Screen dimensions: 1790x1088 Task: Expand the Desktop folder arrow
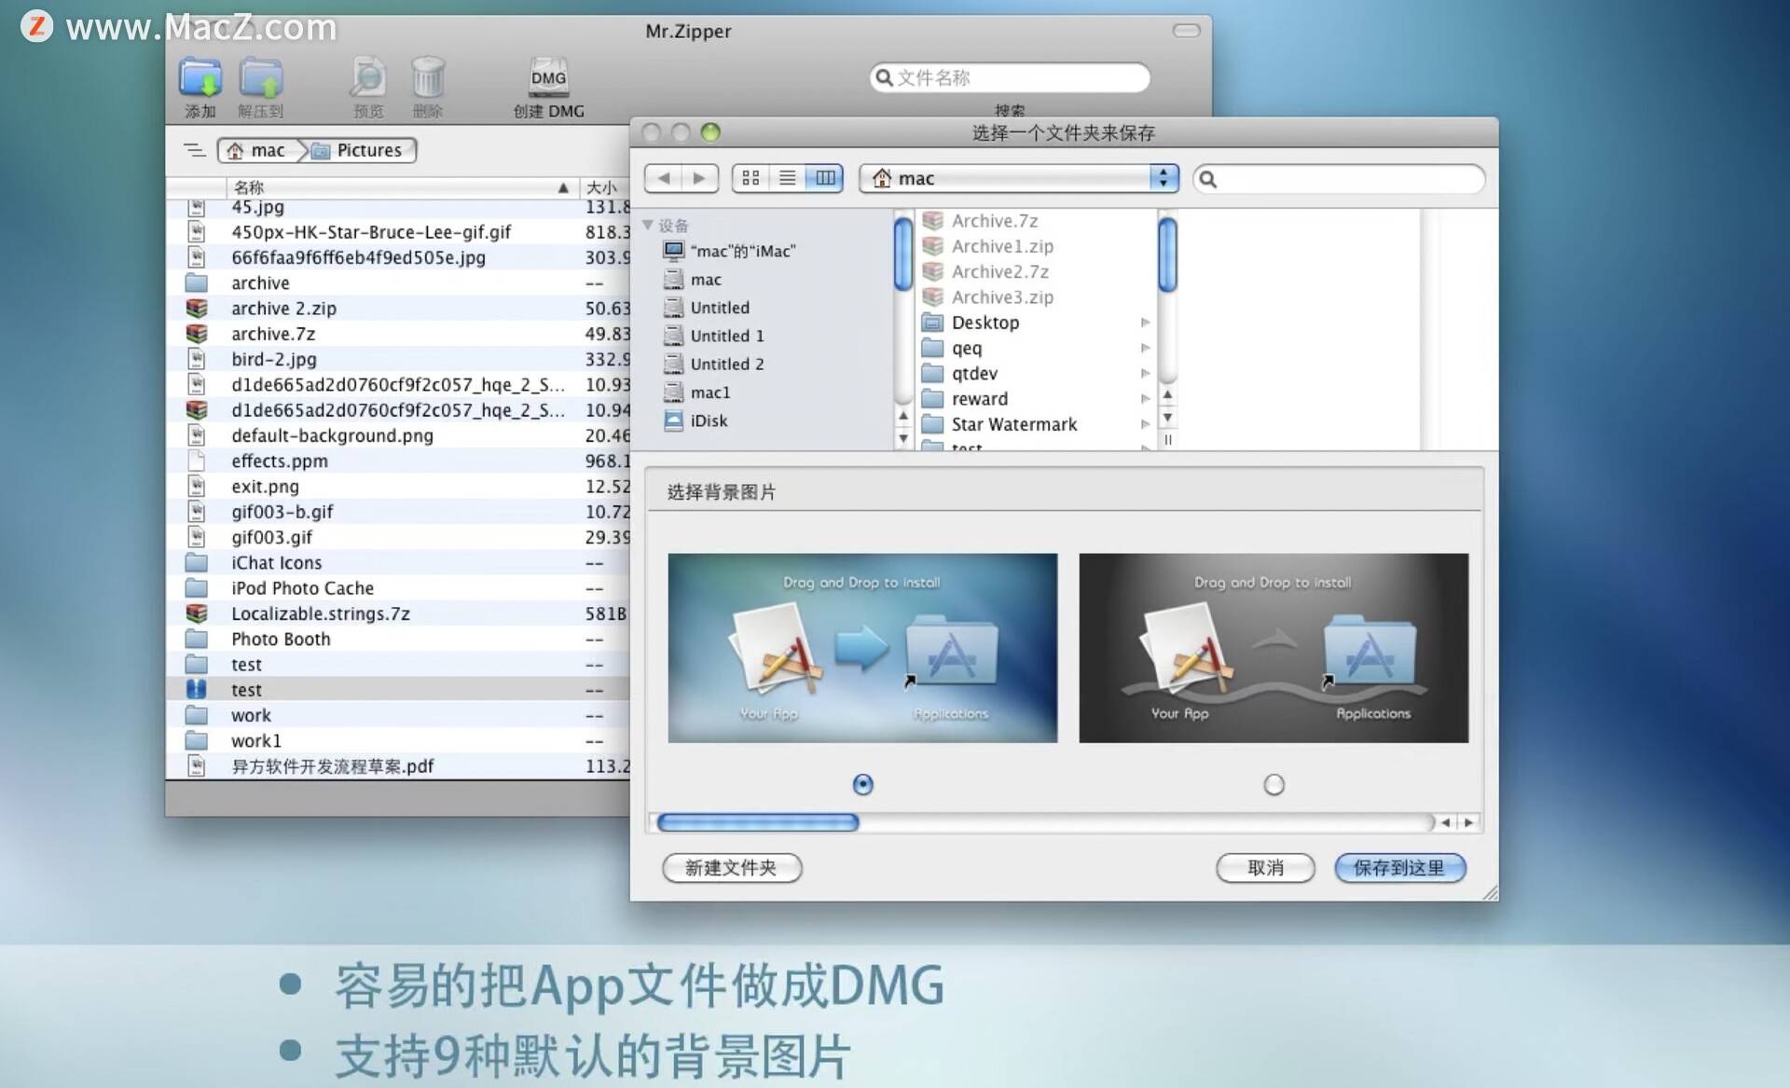pyautogui.click(x=1145, y=323)
